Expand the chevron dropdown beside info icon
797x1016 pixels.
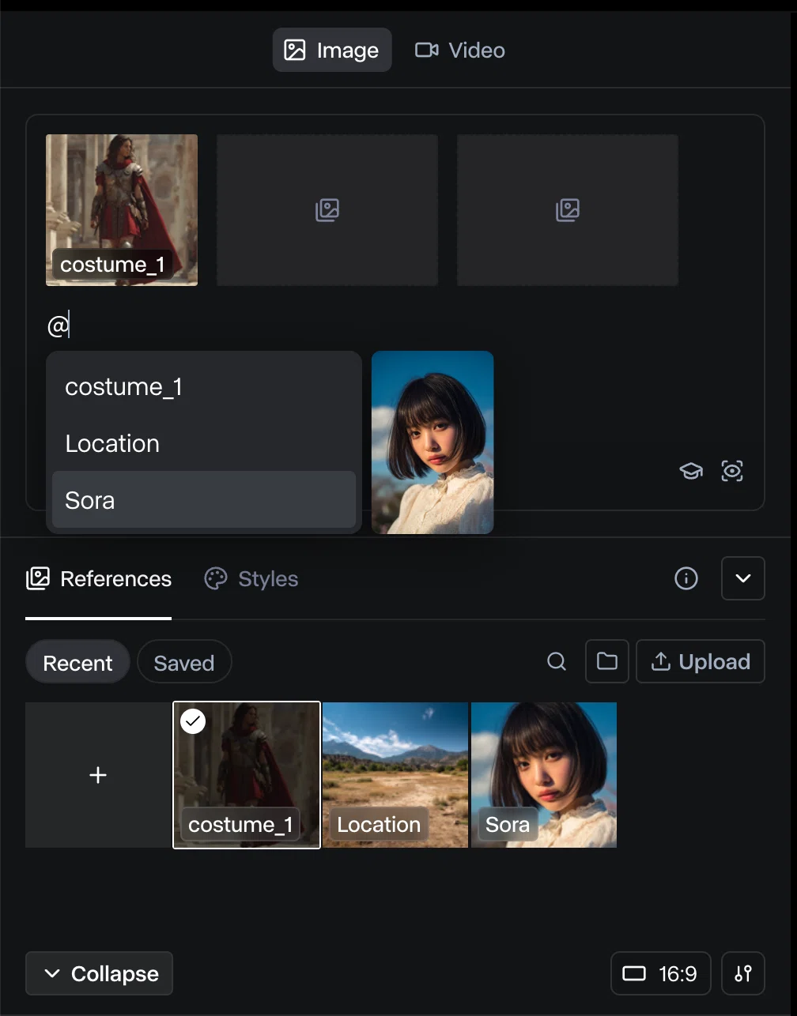click(x=743, y=578)
